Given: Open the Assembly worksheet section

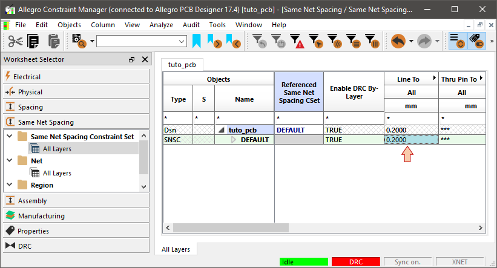Looking at the screenshot, I should click(76, 201).
